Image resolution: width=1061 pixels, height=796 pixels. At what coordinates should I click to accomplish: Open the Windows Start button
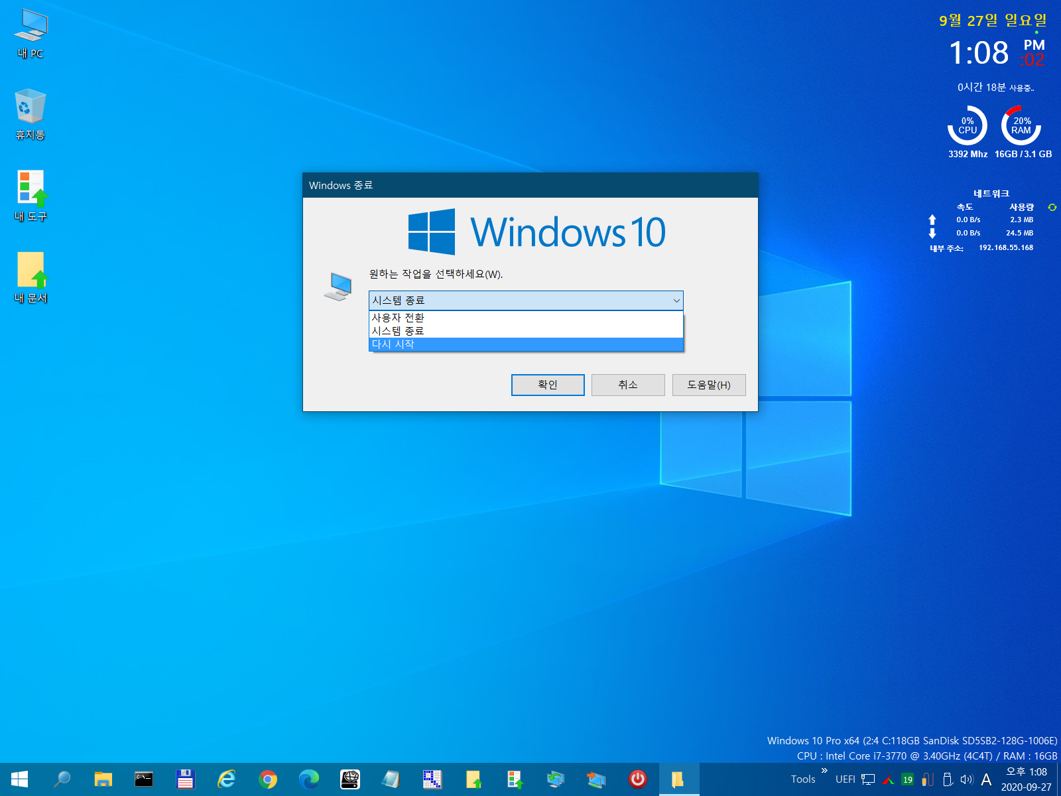[20, 779]
